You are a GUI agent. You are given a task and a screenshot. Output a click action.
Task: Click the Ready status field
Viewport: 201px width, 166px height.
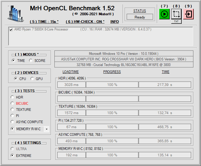[x=140, y=17]
